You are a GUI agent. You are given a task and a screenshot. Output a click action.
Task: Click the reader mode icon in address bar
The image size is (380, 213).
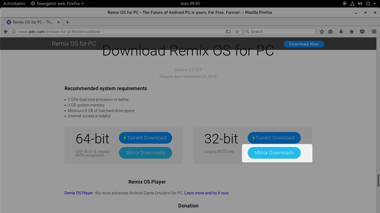(x=228, y=31)
